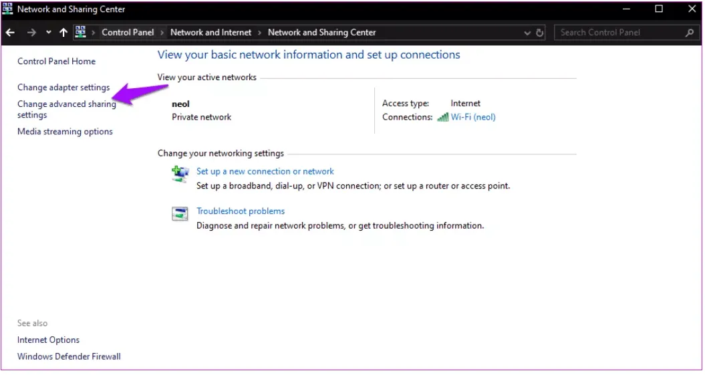The height and width of the screenshot is (375, 705).
Task: Click the search magnifier icon
Action: (690, 32)
